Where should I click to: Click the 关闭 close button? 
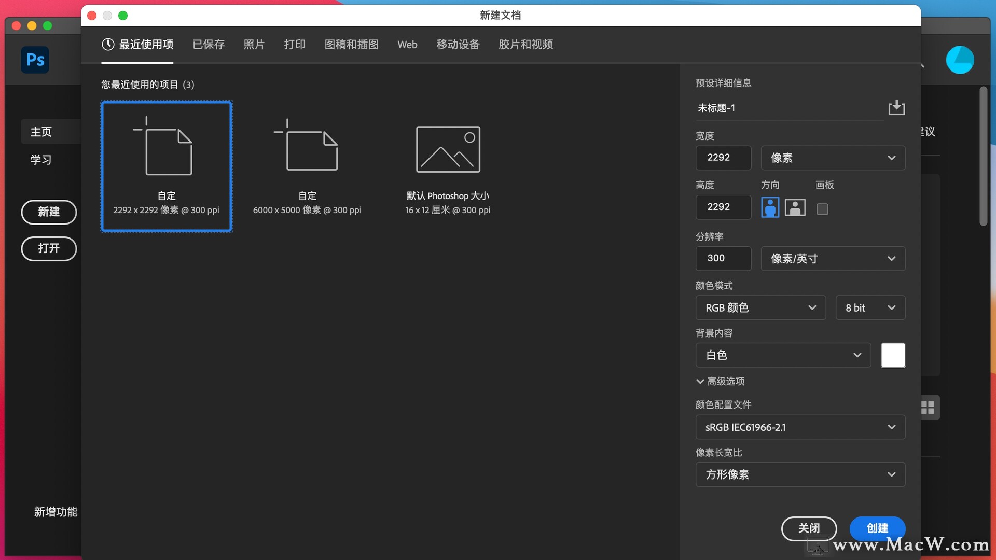pos(809,528)
